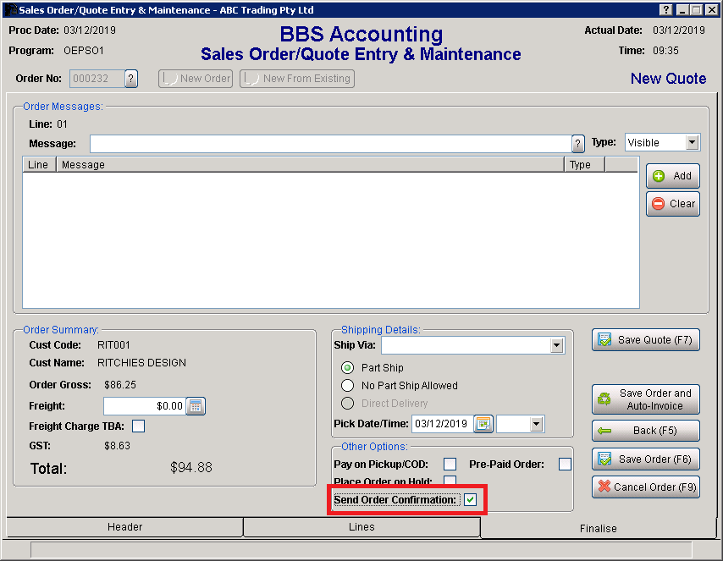Viewport: 723px width, 561px height.
Task: Click Save Order and Auto-Invoice
Action: coord(645,399)
